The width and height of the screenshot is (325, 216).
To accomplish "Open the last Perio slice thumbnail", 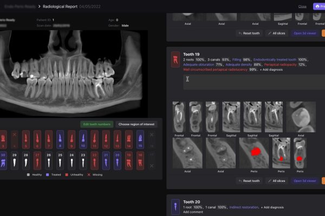I will pyautogui.click(x=300, y=153).
